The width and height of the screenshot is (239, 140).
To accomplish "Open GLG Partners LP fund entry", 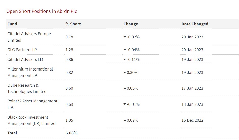I will pos(22,50).
